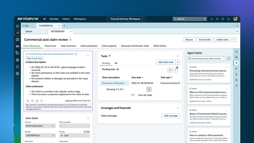Close the ADT0000509 sub-tab

tap(71, 32)
